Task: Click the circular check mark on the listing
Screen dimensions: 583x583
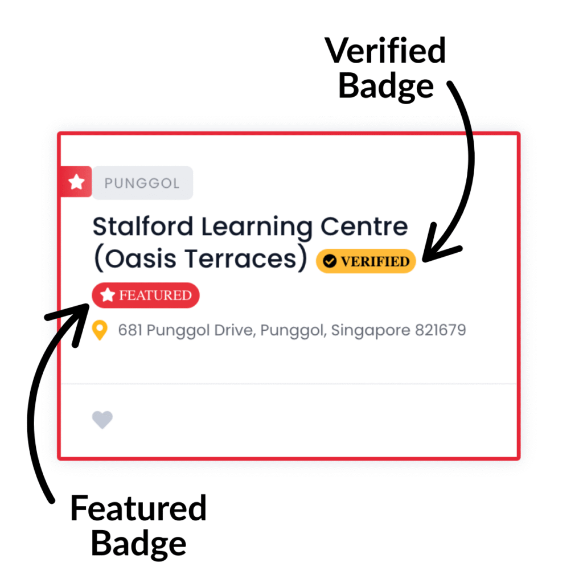Action: pos(329,261)
